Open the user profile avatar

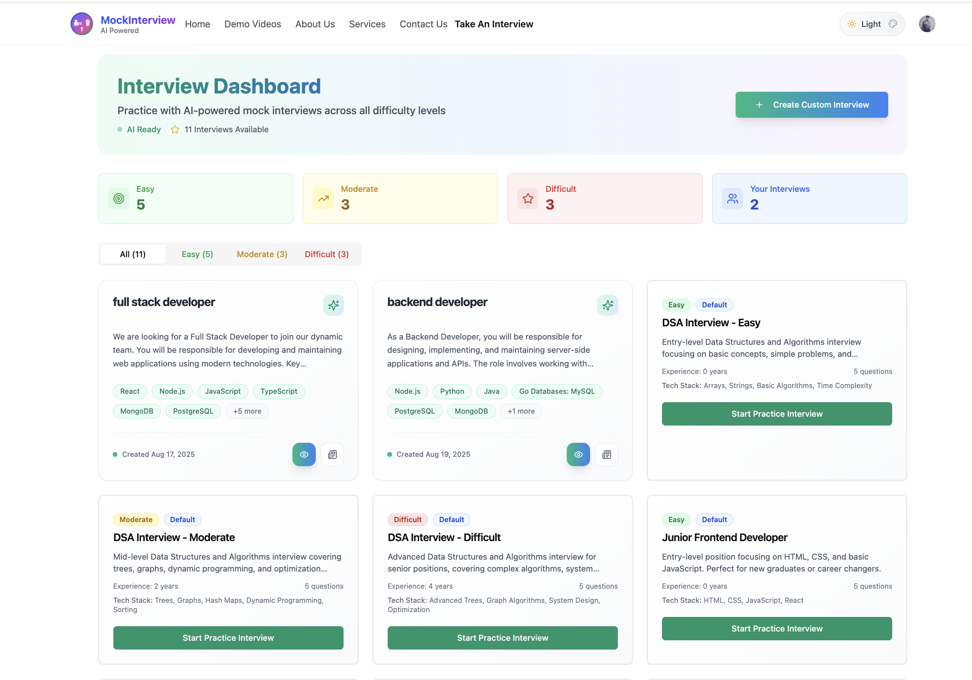[x=927, y=24]
